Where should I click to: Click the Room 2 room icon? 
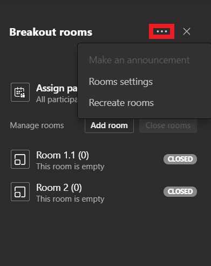[20, 191]
